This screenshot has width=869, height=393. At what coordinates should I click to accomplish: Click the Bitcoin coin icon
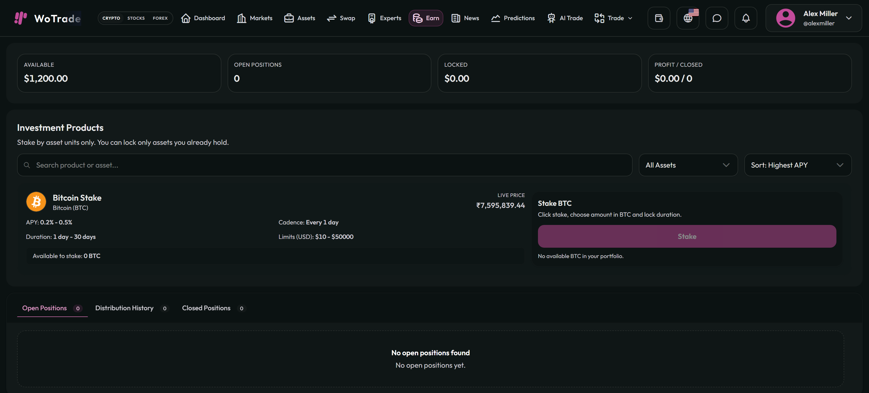(36, 202)
